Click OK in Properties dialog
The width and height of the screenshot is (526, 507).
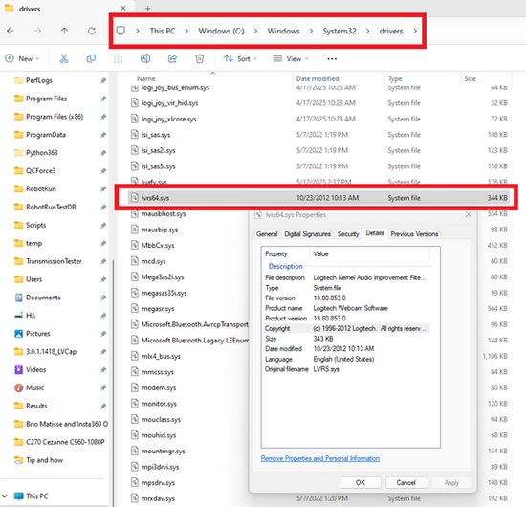pos(361,482)
